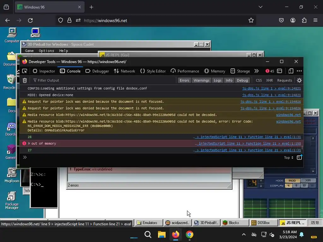The height and width of the screenshot is (242, 323).
Task: Toggle Responsive Design Mode icon
Action: (291, 71)
